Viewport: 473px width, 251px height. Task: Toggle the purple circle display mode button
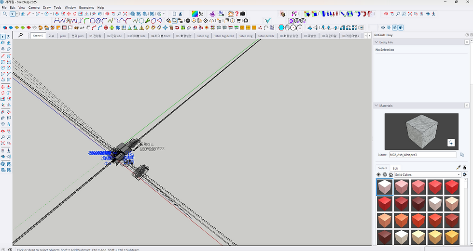[291, 21]
